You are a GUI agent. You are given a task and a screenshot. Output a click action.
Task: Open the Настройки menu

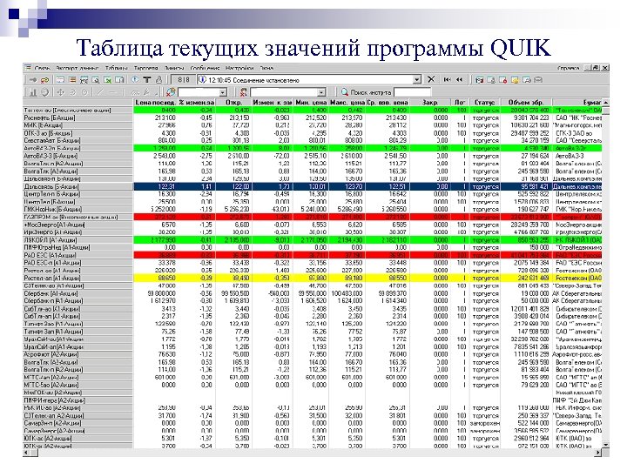click(x=239, y=69)
